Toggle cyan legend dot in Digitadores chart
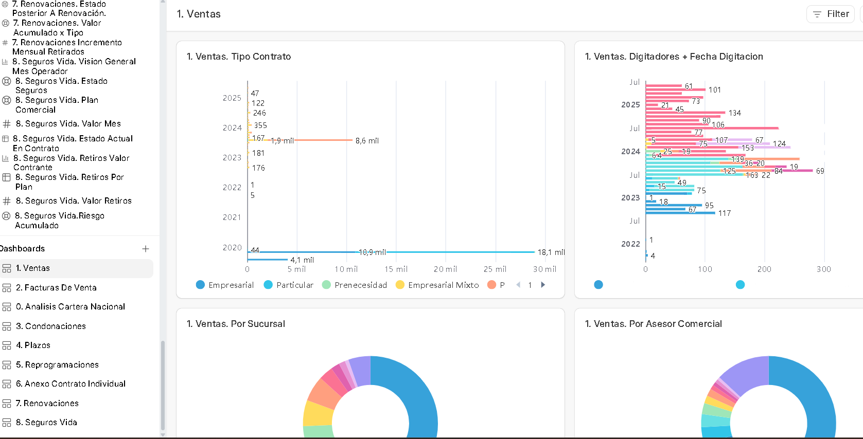Viewport: 863px width, 439px height. click(x=740, y=285)
